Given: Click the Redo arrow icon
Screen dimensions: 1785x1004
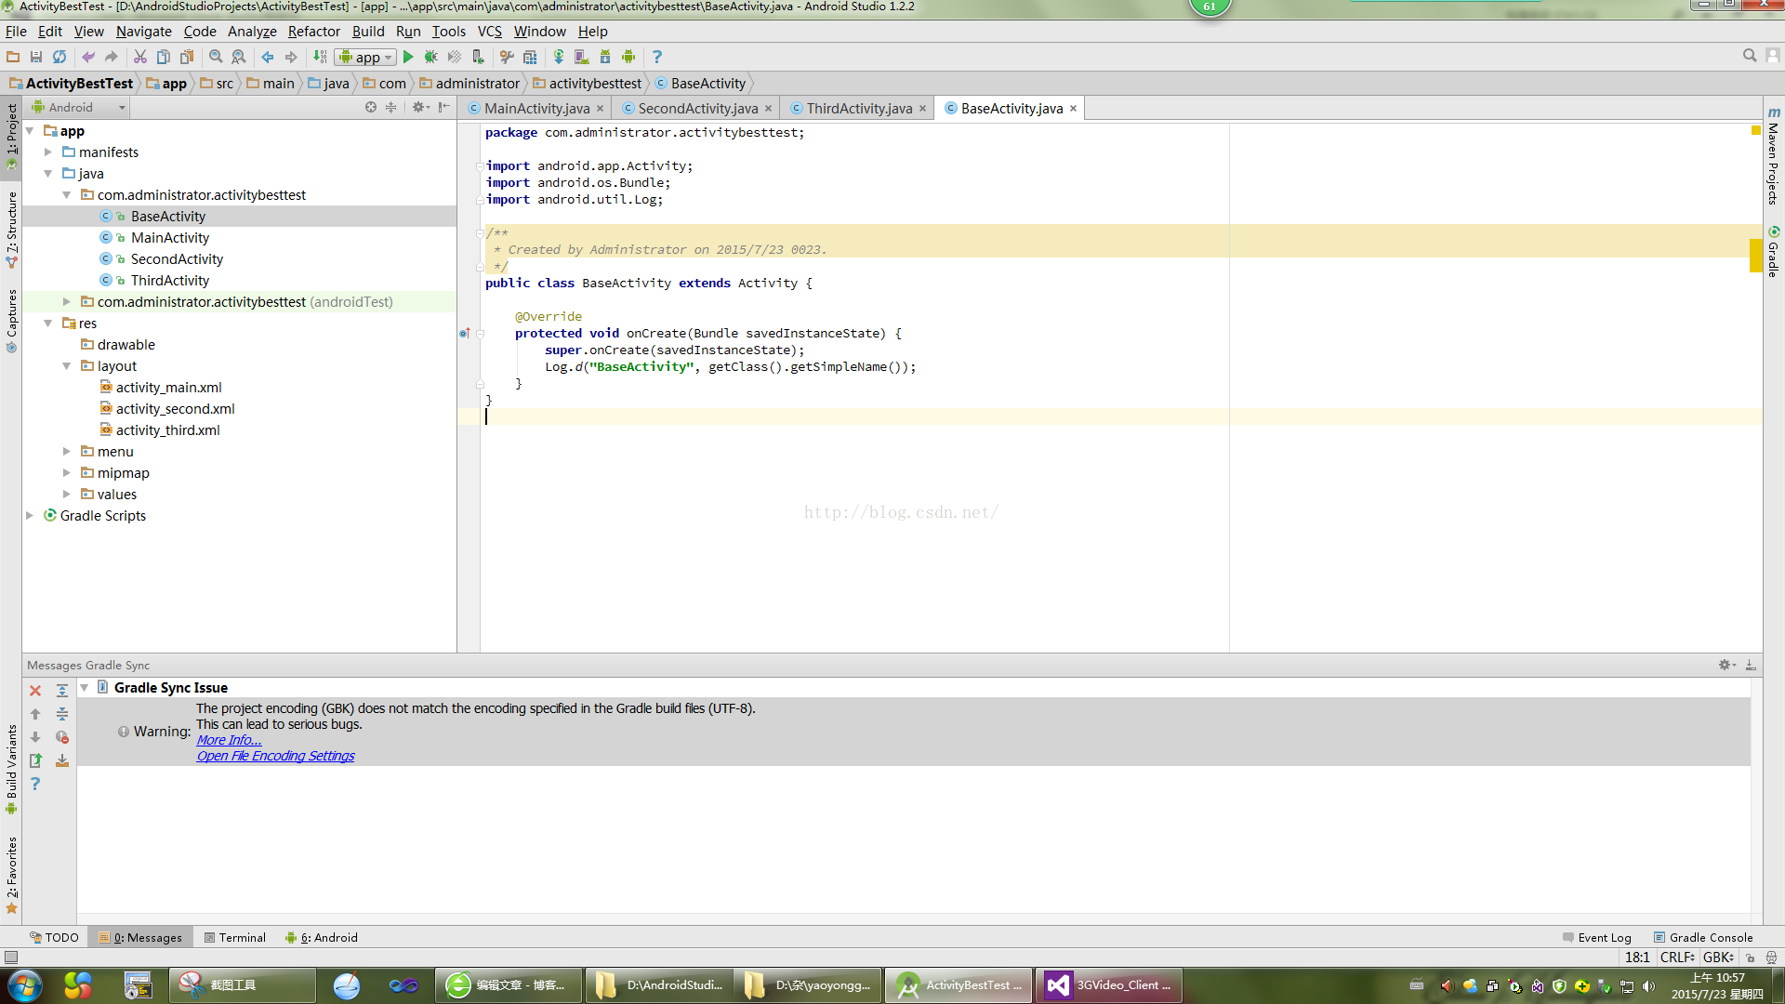Looking at the screenshot, I should click(112, 57).
